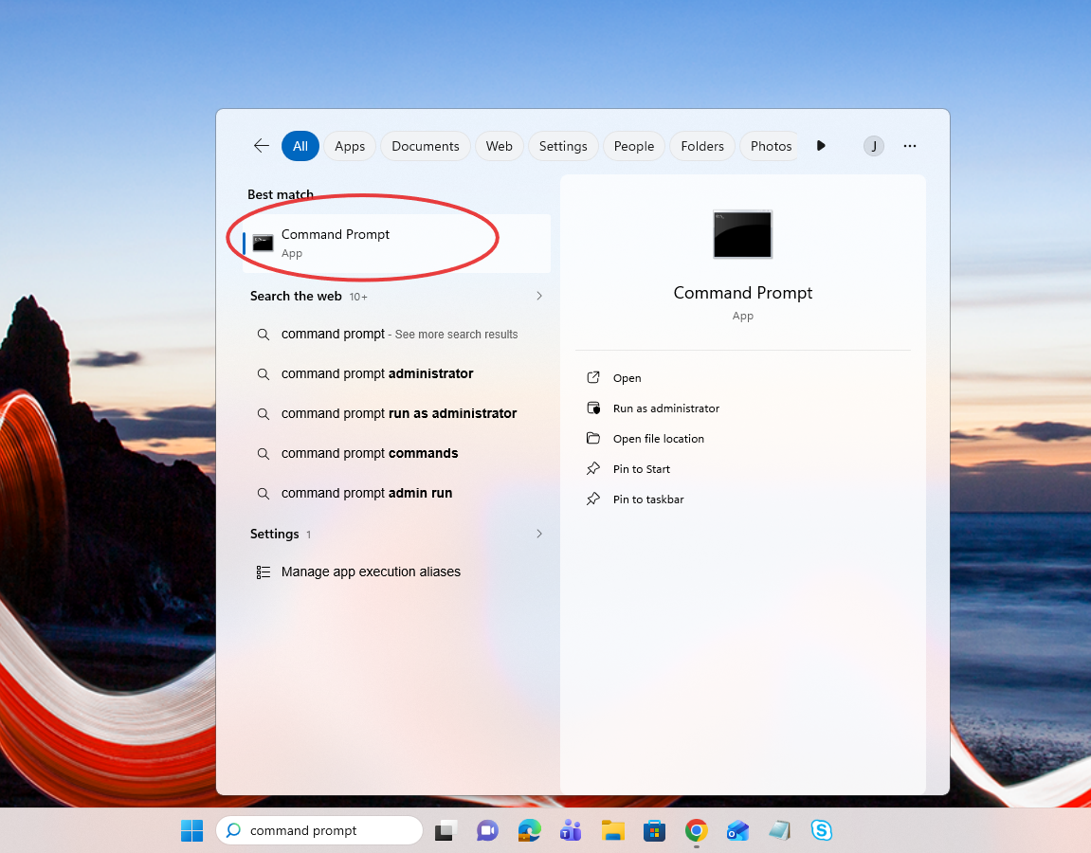Click the magnifier icon beside 'command prompt administrator'

point(263,374)
